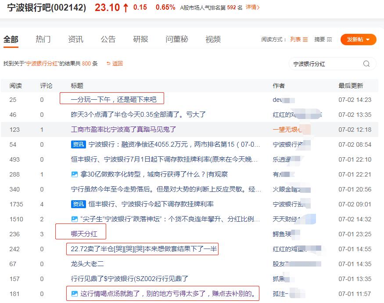Open the 视频 tab
The image size is (384, 303).
click(213, 39)
